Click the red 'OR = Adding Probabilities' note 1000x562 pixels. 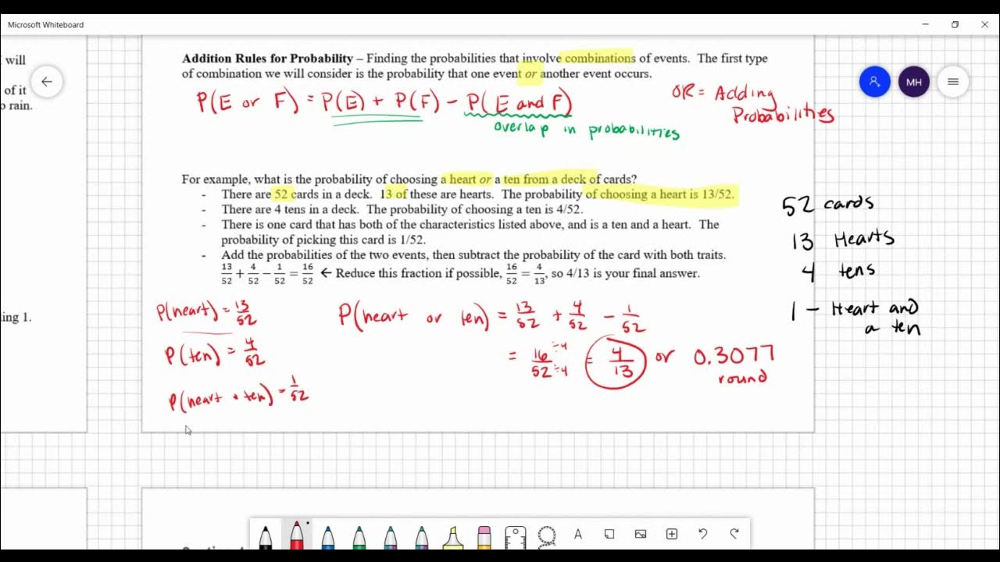753,104
